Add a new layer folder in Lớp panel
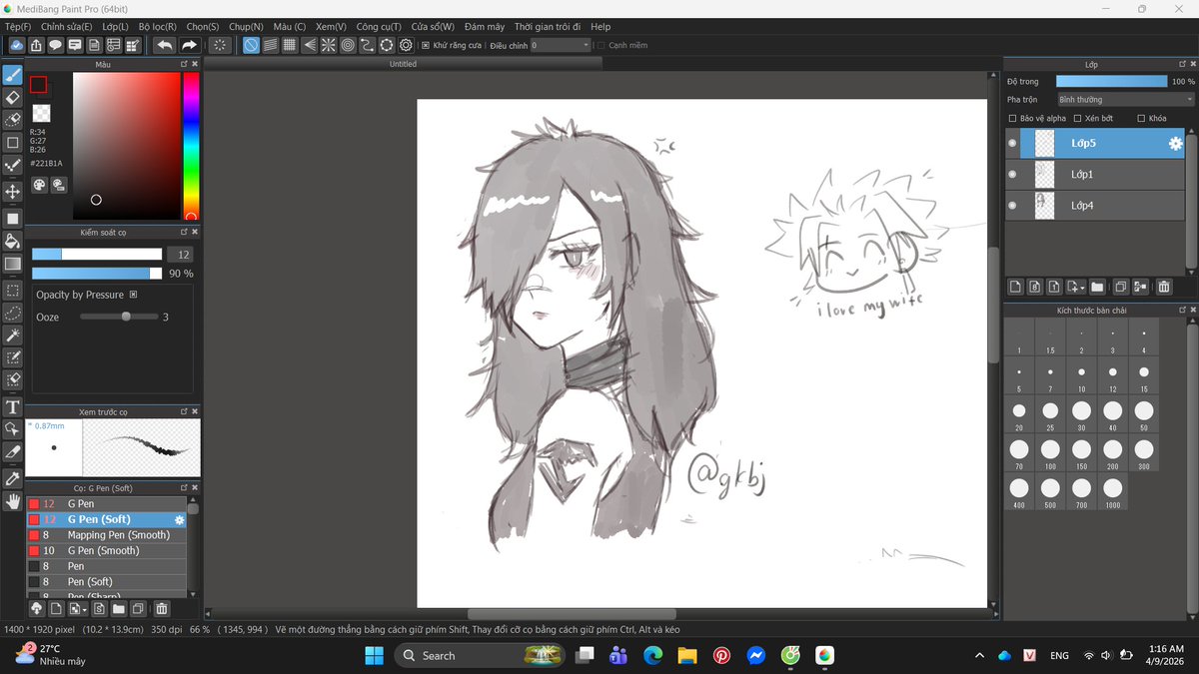 coord(1097,288)
